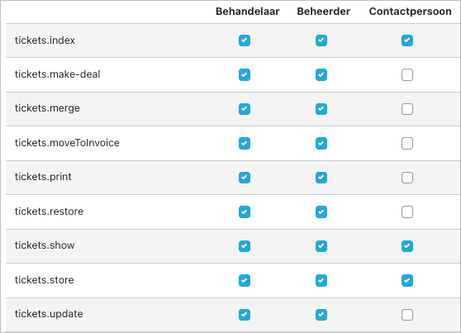The width and height of the screenshot is (461, 333).
Task: Uncheck tickets.store for Beheerder
Action: coord(321,280)
